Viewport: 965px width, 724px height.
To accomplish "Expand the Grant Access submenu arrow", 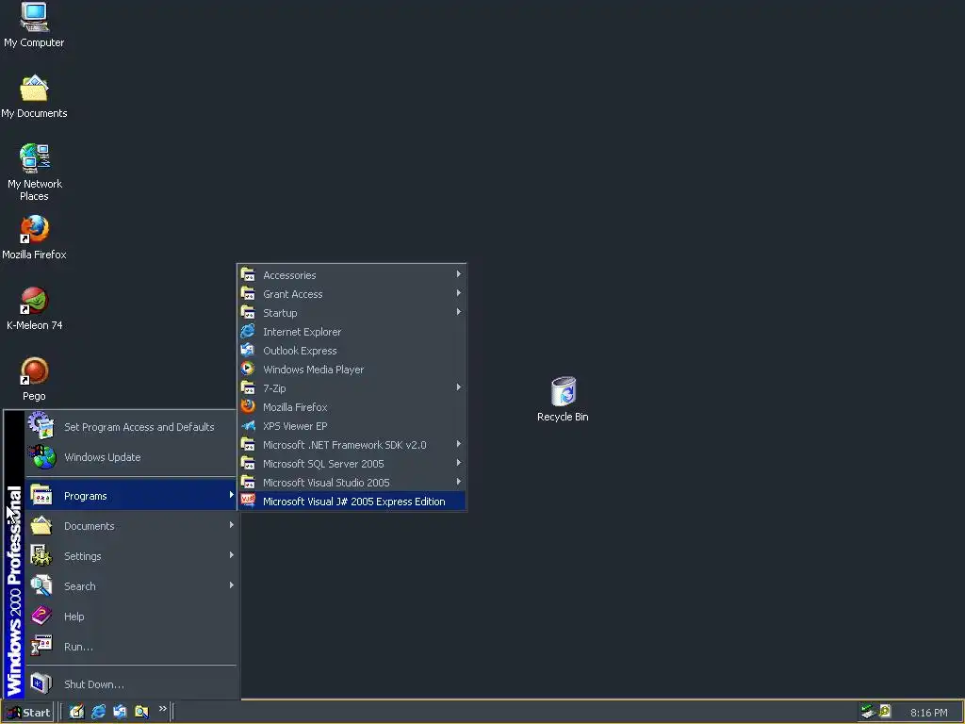I will 459,293.
